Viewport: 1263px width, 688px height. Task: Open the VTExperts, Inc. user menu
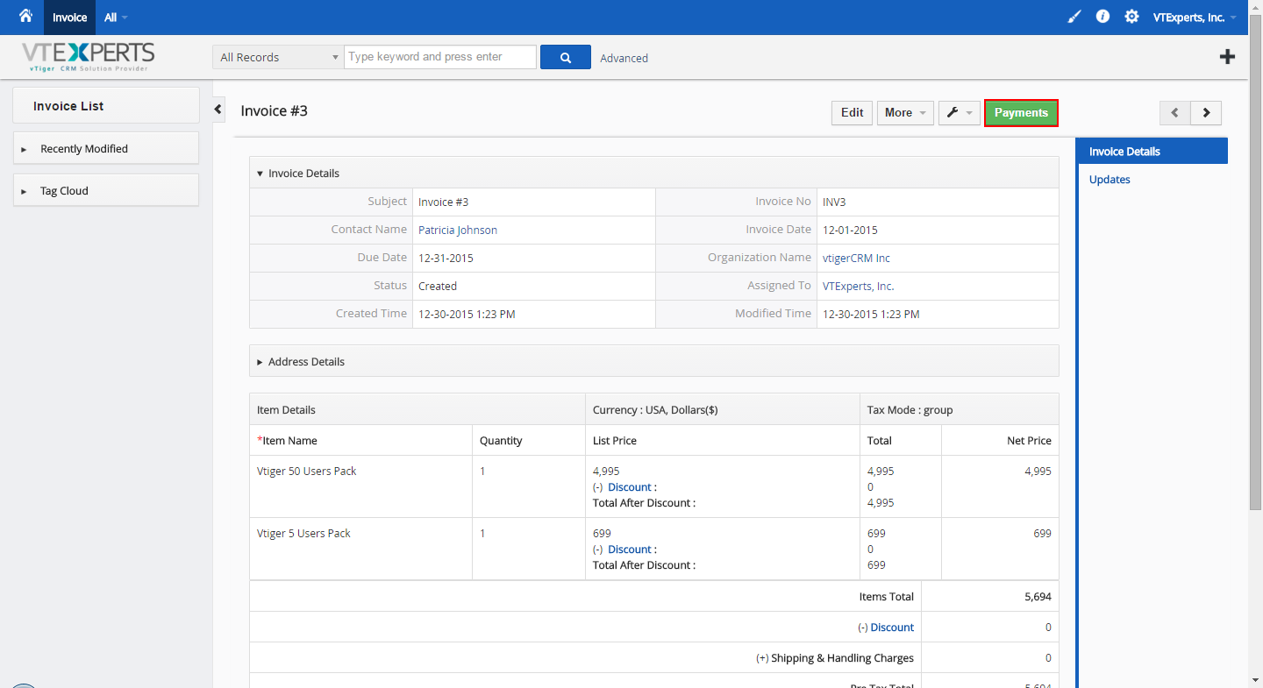[x=1195, y=18]
